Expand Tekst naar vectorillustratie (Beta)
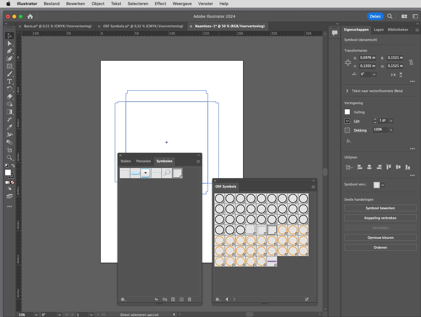 point(347,91)
